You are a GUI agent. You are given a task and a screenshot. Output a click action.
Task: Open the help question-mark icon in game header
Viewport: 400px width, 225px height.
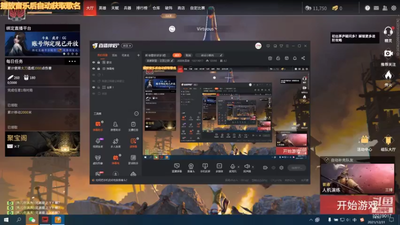pyautogui.click(x=367, y=8)
